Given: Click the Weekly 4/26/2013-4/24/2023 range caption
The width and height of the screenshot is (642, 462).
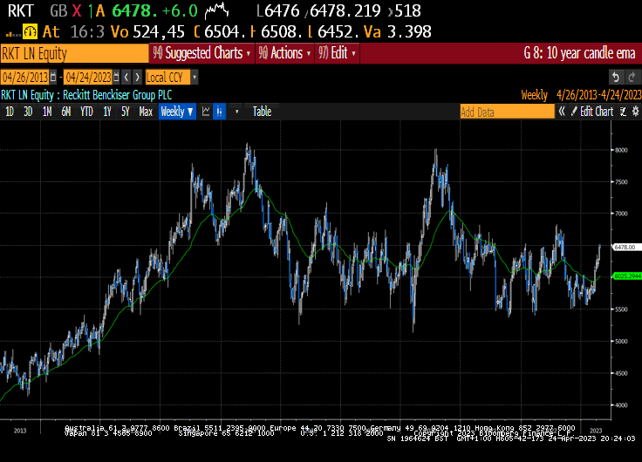Looking at the screenshot, I should (581, 95).
